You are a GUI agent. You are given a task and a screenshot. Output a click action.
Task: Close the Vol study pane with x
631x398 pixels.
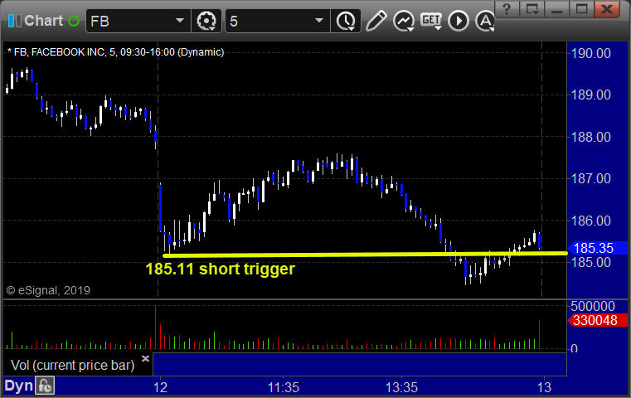(145, 358)
